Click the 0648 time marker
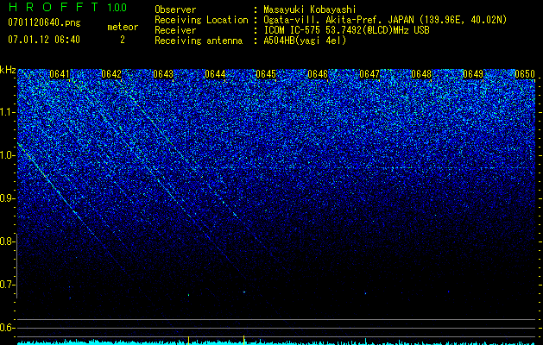Image resolution: width=543 pixels, height=345 pixels. pyautogui.click(x=421, y=74)
